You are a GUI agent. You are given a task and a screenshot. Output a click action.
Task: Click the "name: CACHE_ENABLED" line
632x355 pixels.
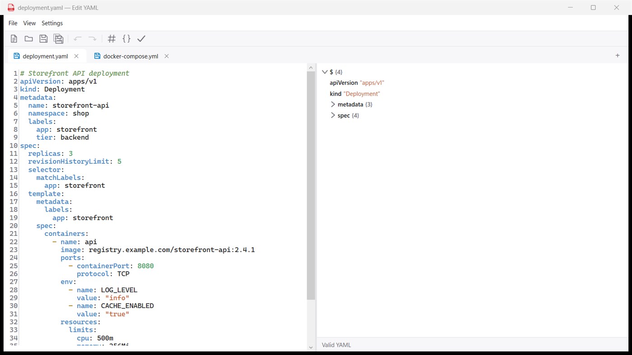click(115, 306)
